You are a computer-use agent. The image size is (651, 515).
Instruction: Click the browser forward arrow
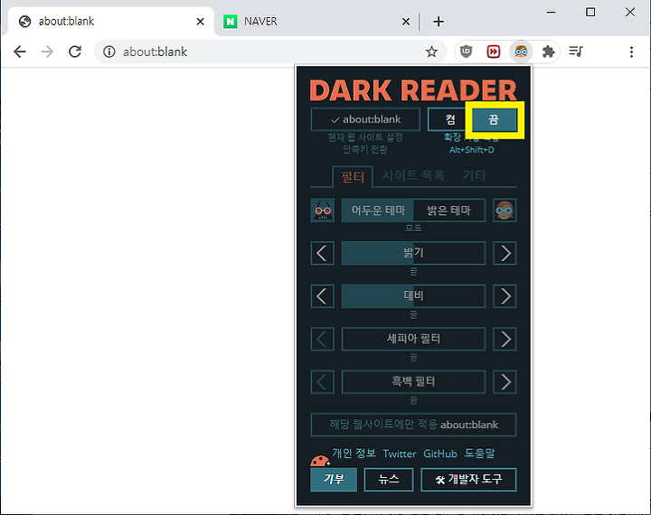(x=47, y=51)
